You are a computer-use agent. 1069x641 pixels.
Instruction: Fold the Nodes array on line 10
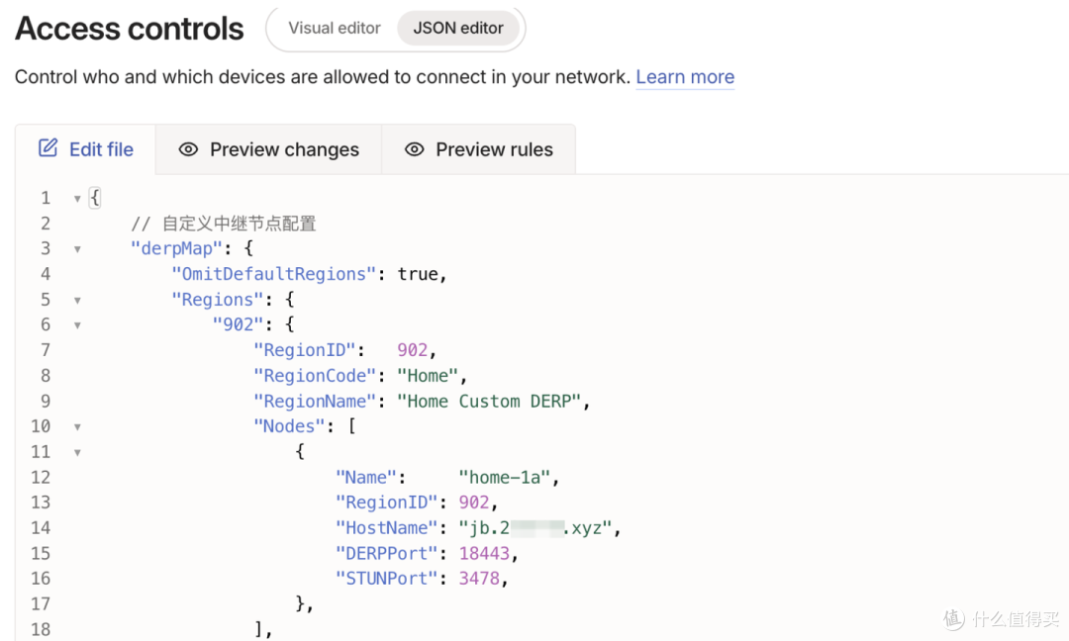[x=77, y=427]
